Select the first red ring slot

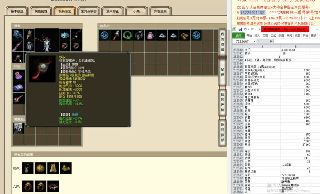65,46
